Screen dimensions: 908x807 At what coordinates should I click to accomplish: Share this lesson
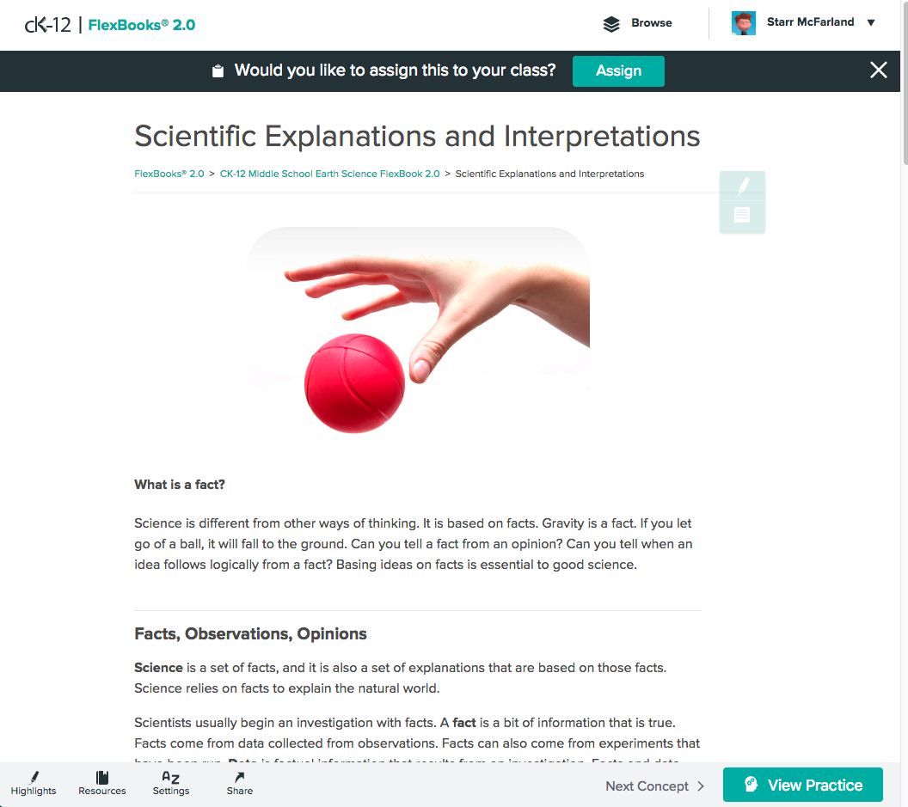[x=240, y=783]
